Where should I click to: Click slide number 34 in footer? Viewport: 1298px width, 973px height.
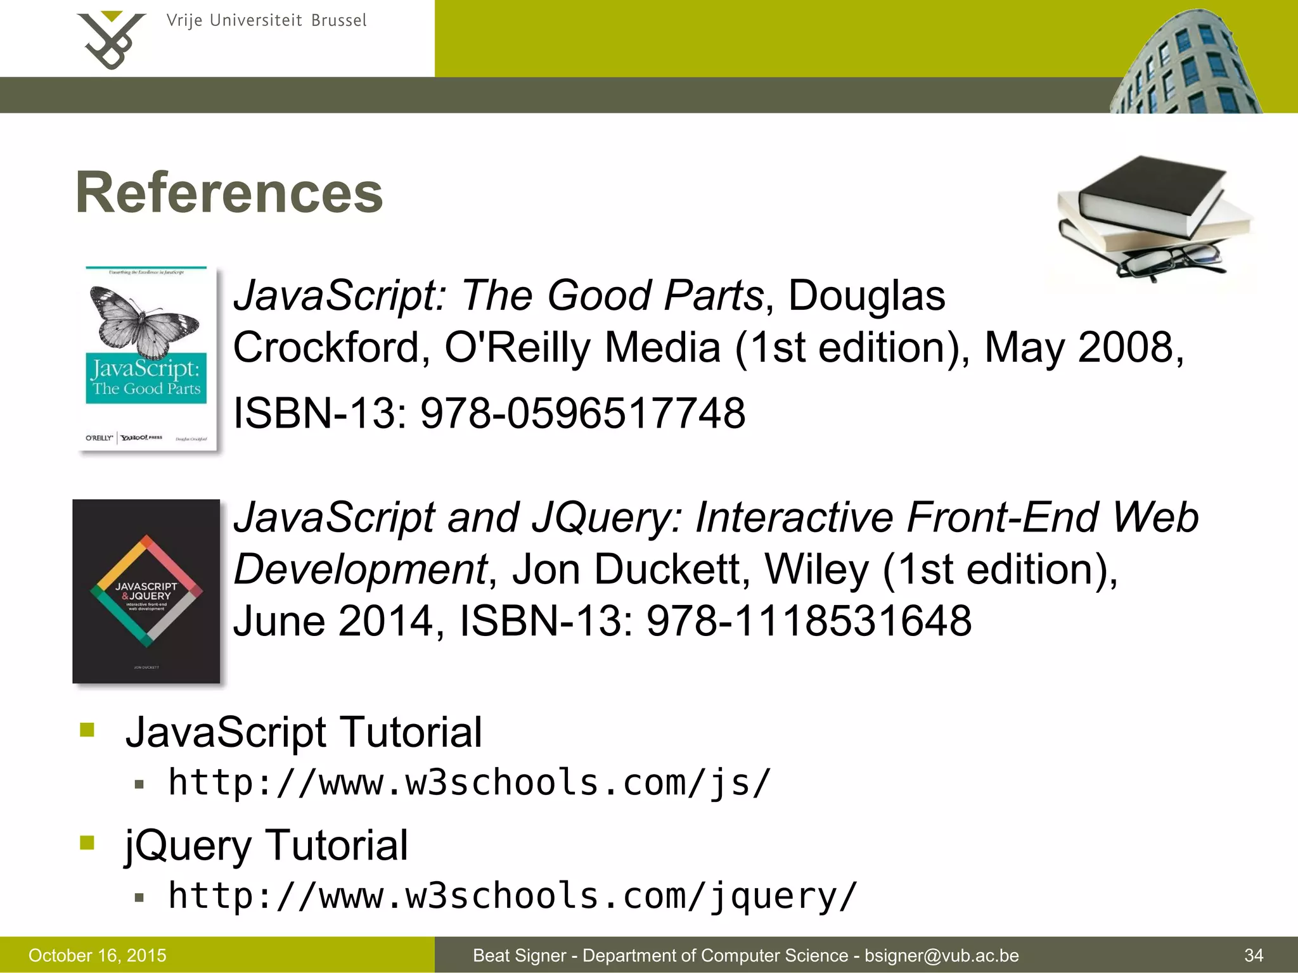coord(1254,955)
